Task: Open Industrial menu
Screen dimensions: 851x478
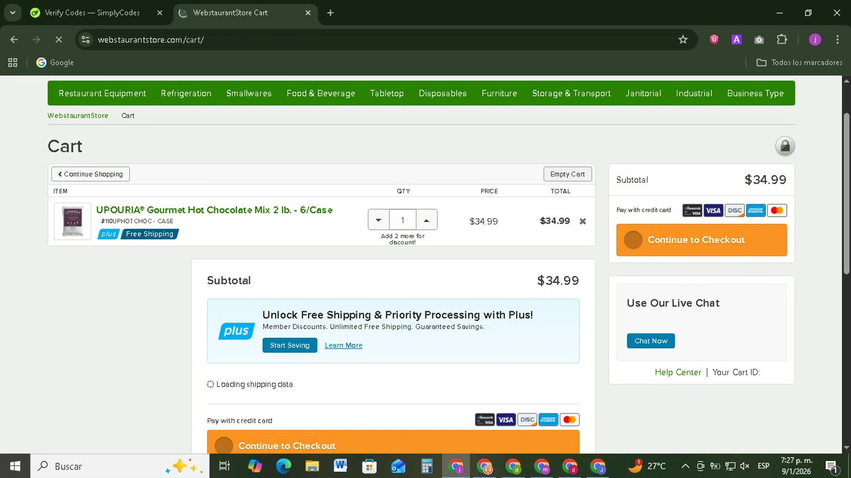Action: tap(694, 93)
